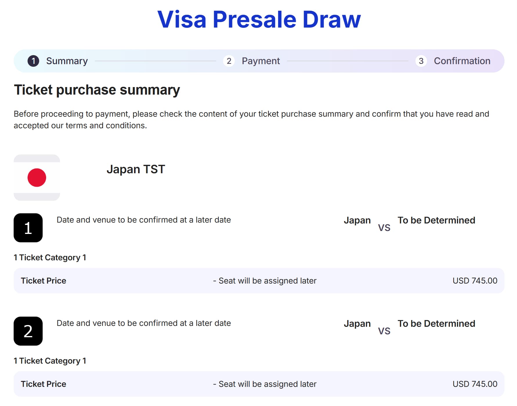Click first match's seat assignment note
The width and height of the screenshot is (517, 406).
[265, 281]
